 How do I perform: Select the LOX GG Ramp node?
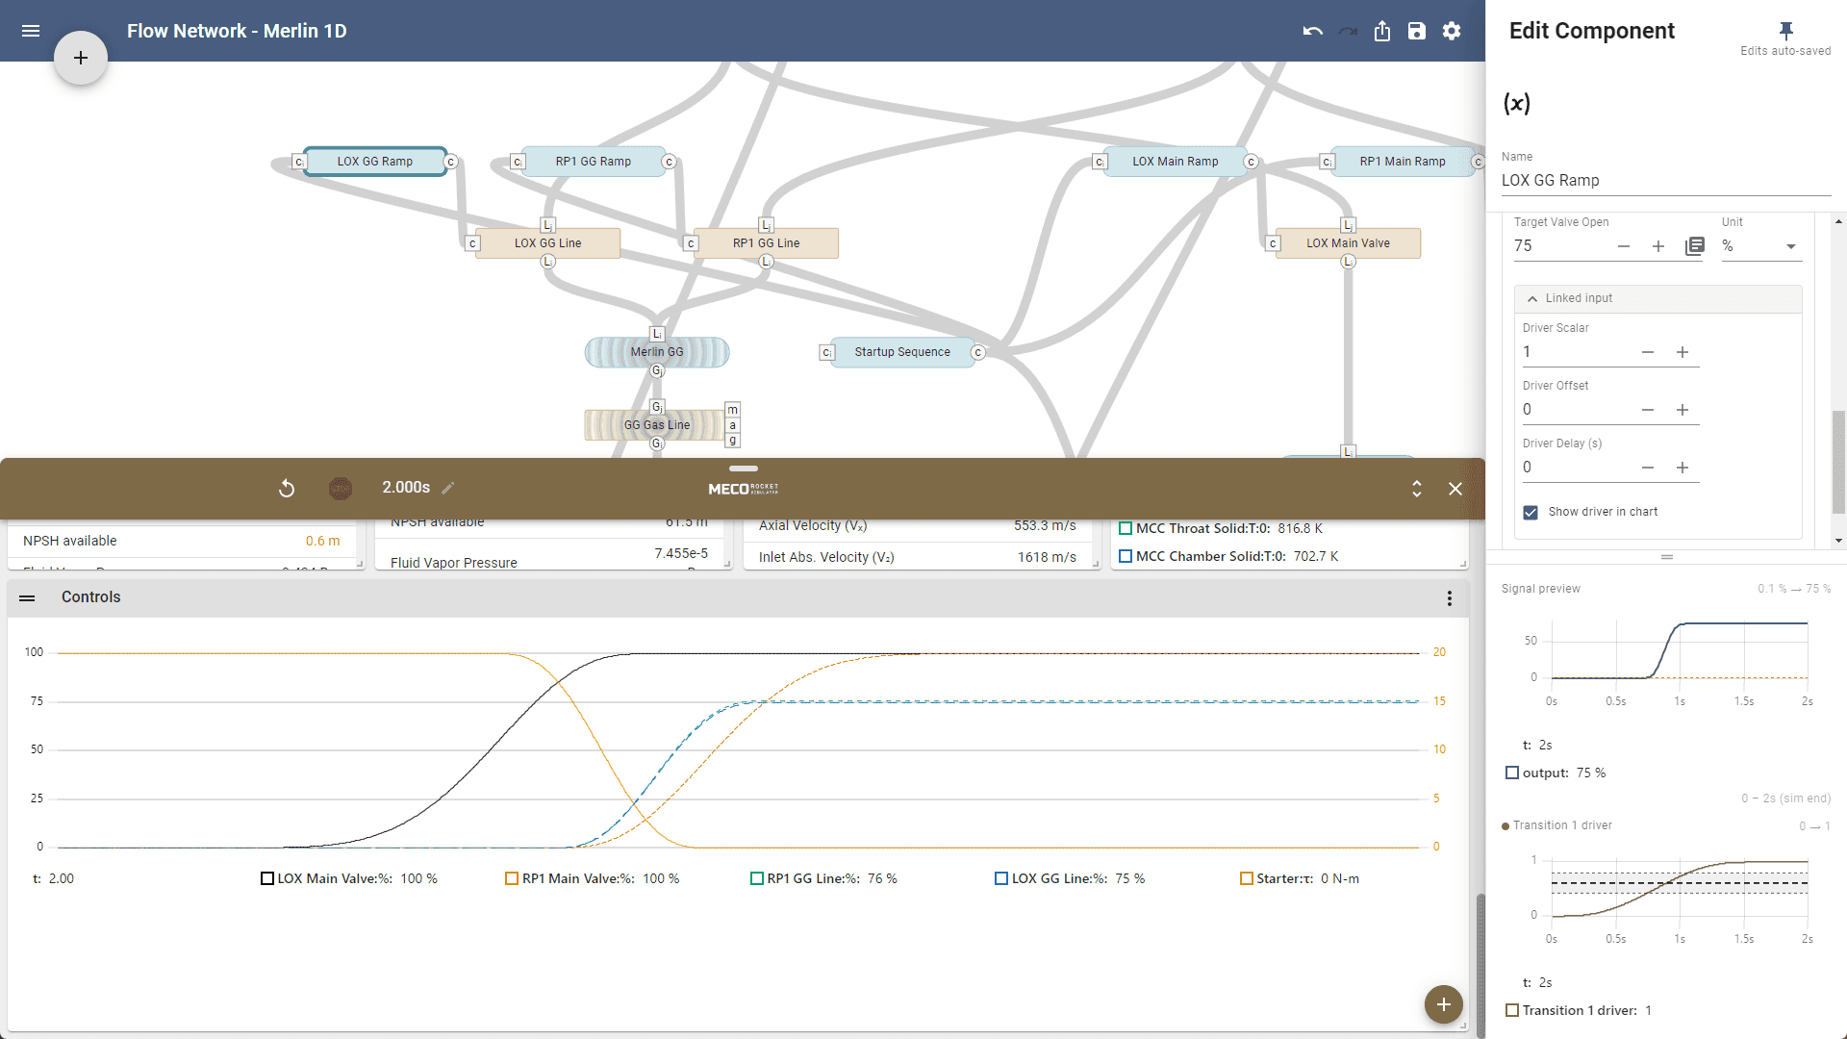375,162
